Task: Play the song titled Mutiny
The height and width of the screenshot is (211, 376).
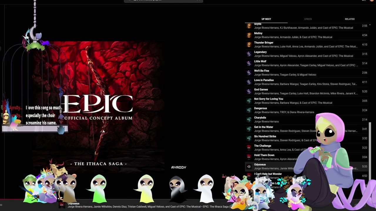Action: [258, 33]
